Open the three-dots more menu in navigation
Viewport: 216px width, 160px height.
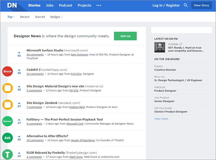99,5
